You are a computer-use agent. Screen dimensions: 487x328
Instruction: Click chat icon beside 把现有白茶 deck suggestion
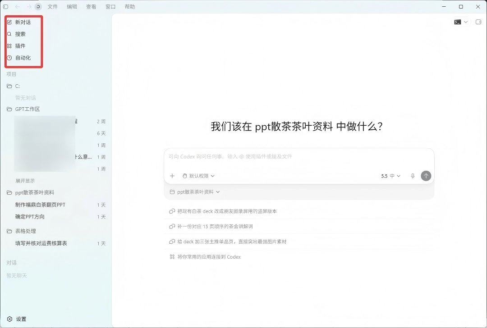click(172, 211)
